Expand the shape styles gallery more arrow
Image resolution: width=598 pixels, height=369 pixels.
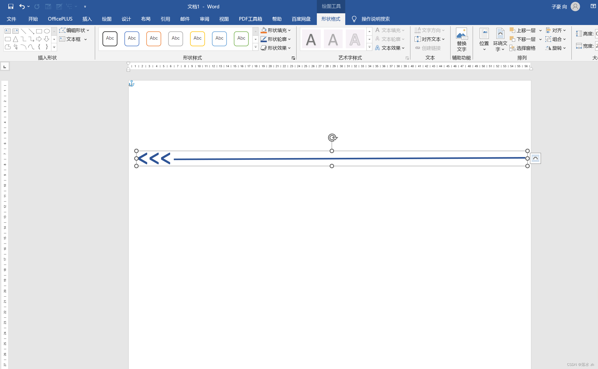(x=256, y=47)
